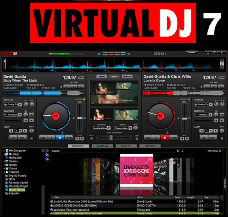This screenshot has width=228, height=217.
Task: Open the BROWSER tab
Action: (79, 146)
